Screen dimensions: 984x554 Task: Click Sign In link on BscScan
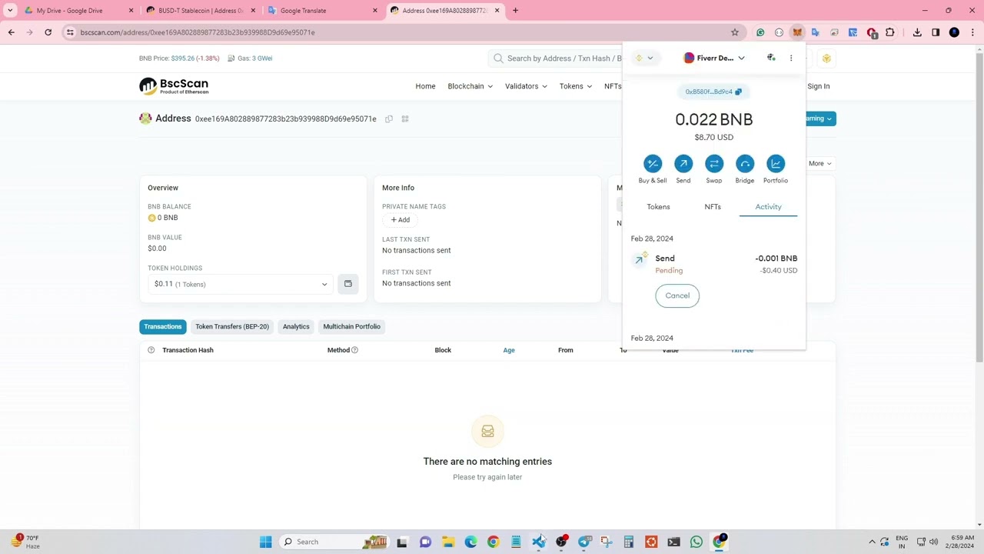pyautogui.click(x=818, y=86)
